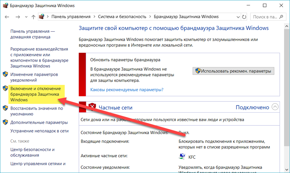Click the vertical scrollbar down arrow
Screen dimensions: 290x173
pyautogui.click(x=287, y=170)
